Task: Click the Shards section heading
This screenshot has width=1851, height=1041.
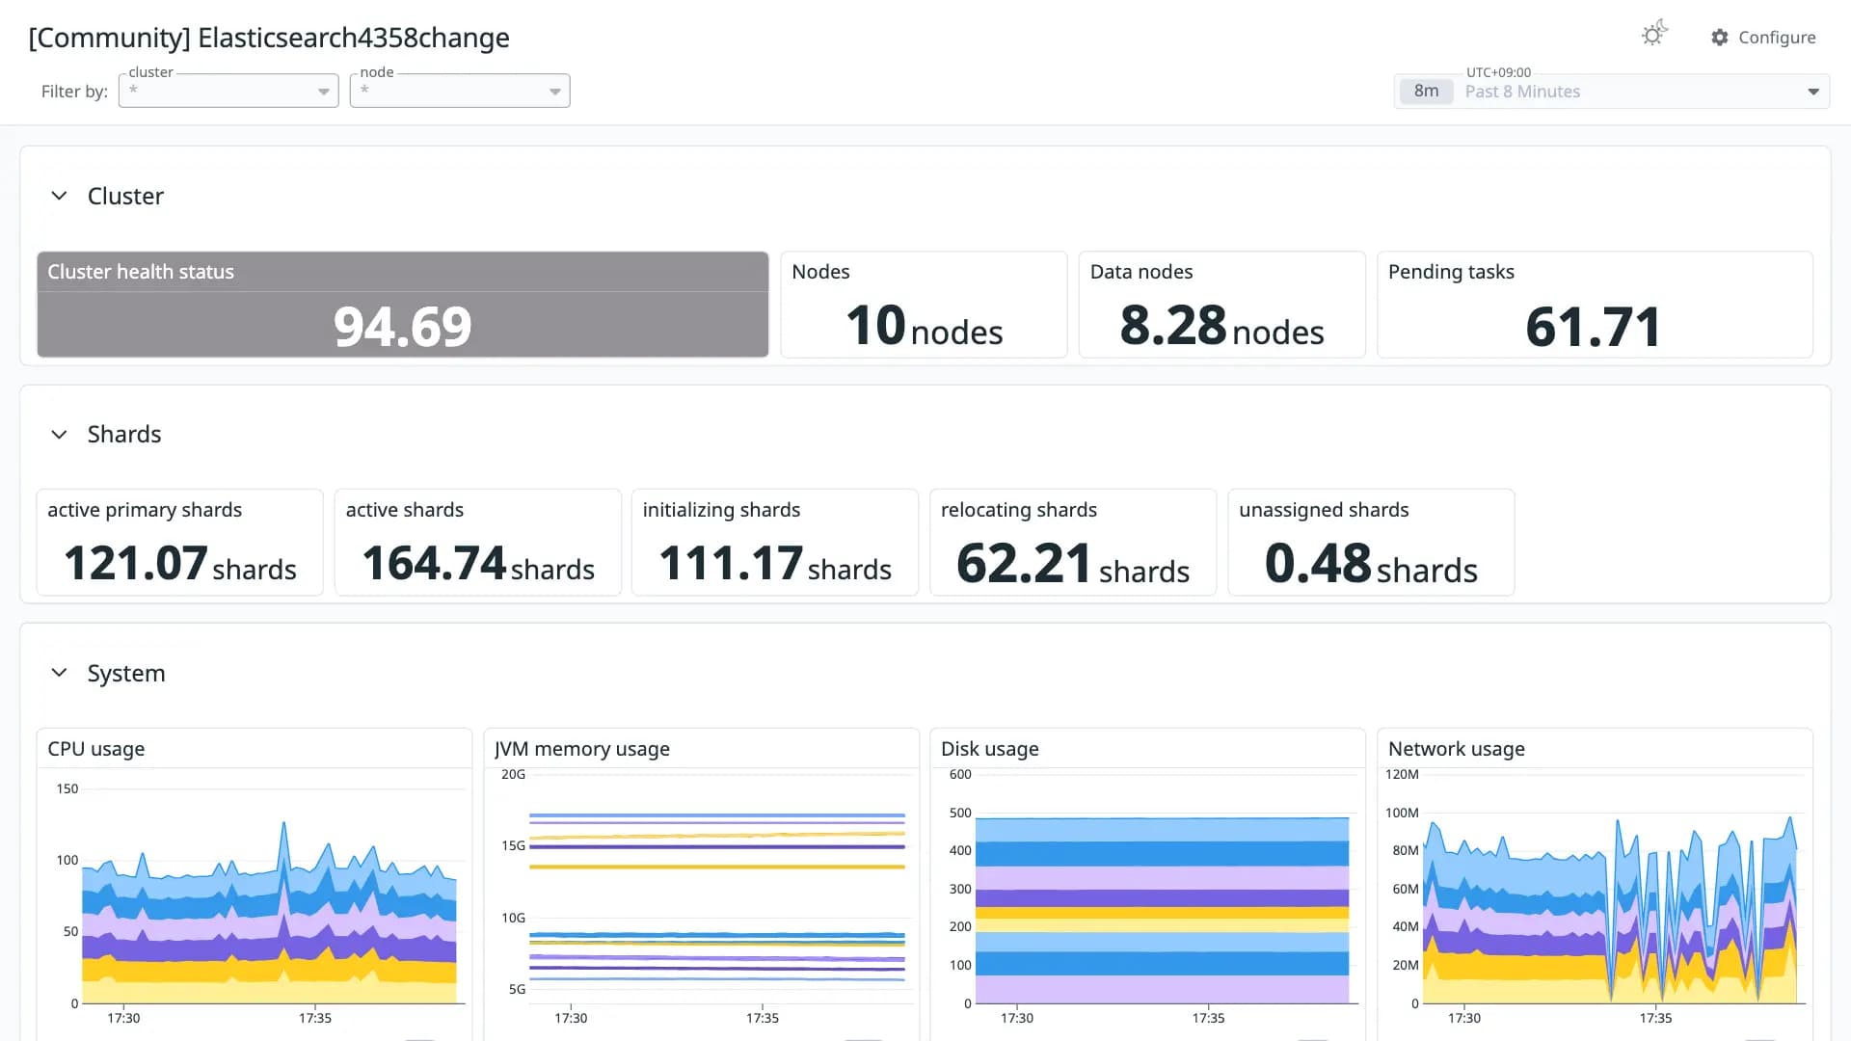Action: [x=124, y=435]
